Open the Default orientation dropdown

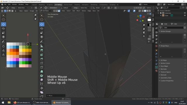point(67,8)
